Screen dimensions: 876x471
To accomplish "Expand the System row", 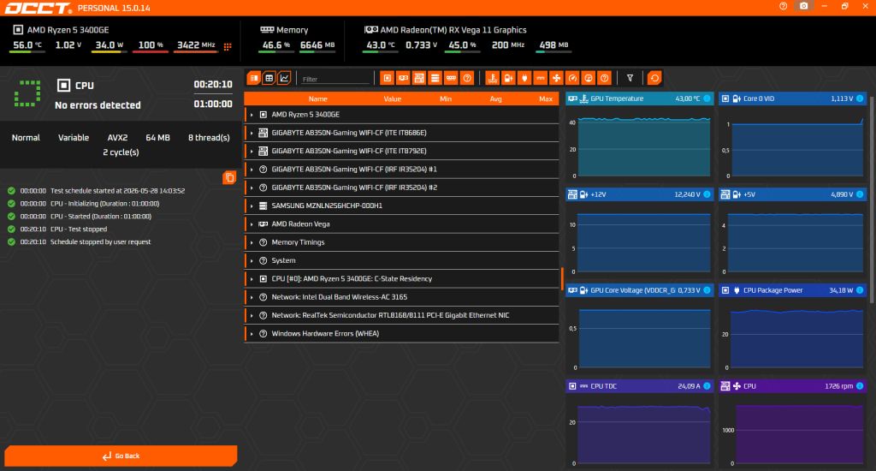I will [252, 260].
